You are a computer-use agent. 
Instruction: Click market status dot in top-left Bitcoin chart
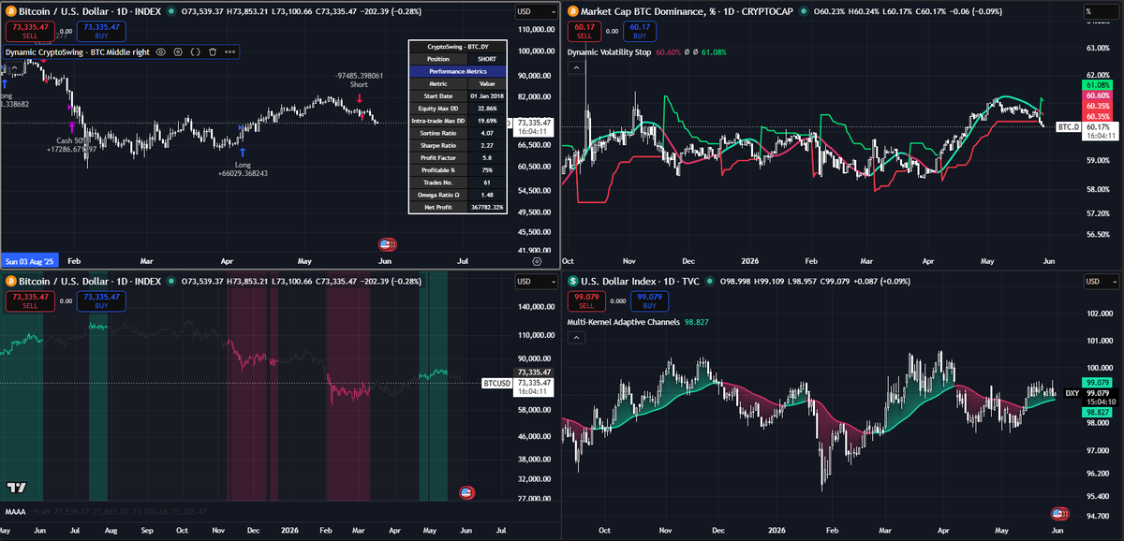tap(172, 11)
